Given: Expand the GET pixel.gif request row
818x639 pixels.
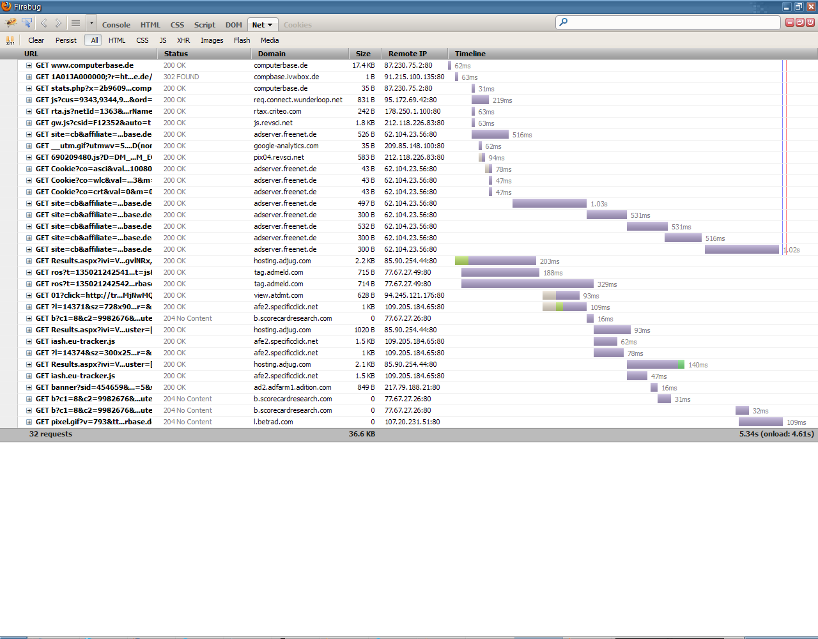Looking at the screenshot, I should coord(29,422).
